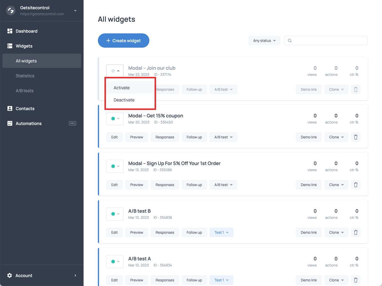Click trash icon for A/B test B

(356, 232)
